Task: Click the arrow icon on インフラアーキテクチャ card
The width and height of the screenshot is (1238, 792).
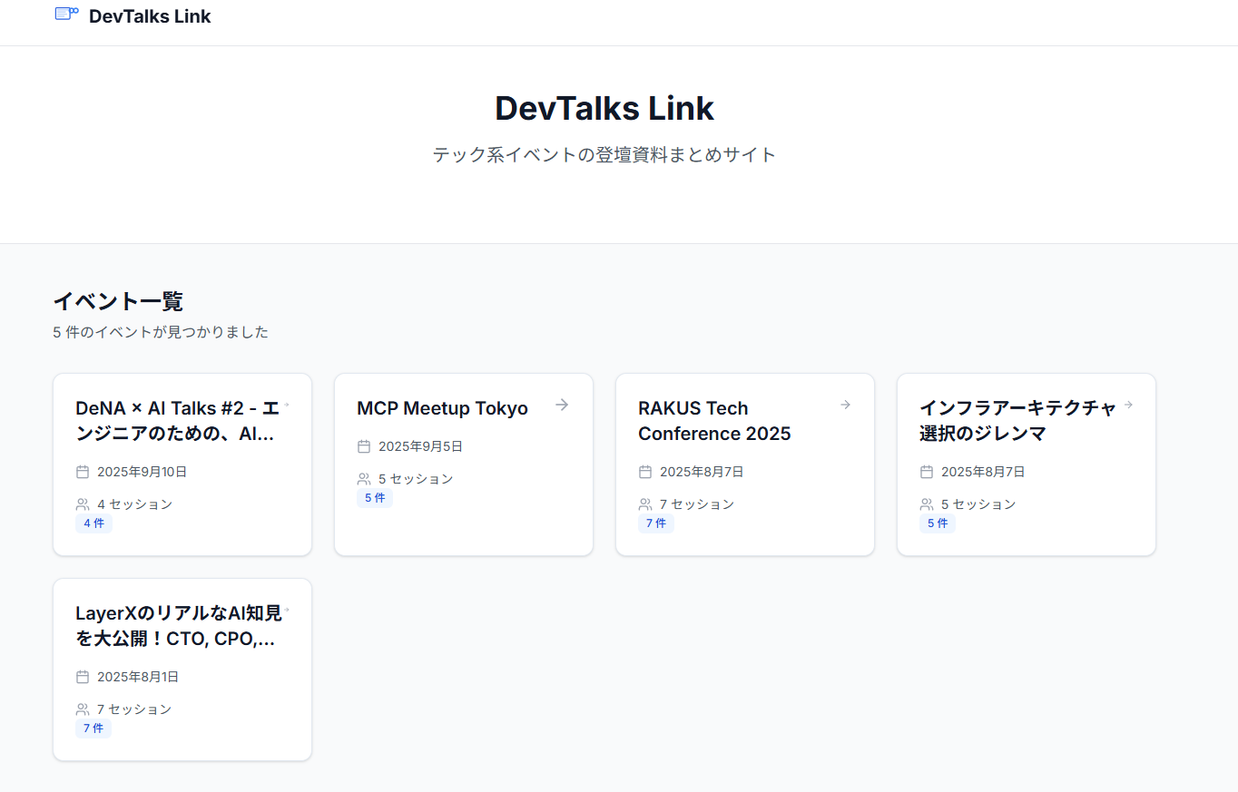Action: [x=1128, y=405]
